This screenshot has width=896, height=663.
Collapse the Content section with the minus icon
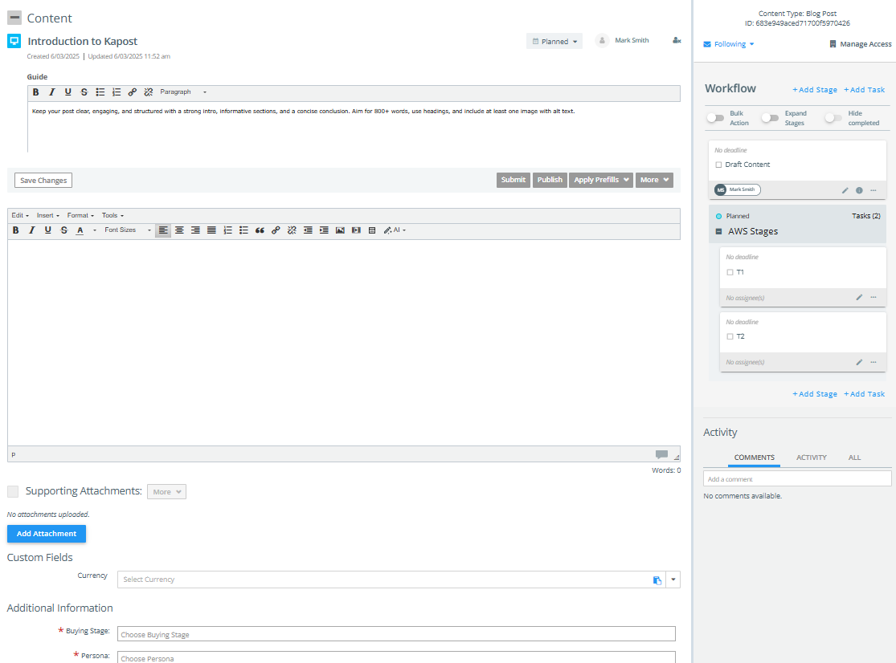pyautogui.click(x=14, y=18)
